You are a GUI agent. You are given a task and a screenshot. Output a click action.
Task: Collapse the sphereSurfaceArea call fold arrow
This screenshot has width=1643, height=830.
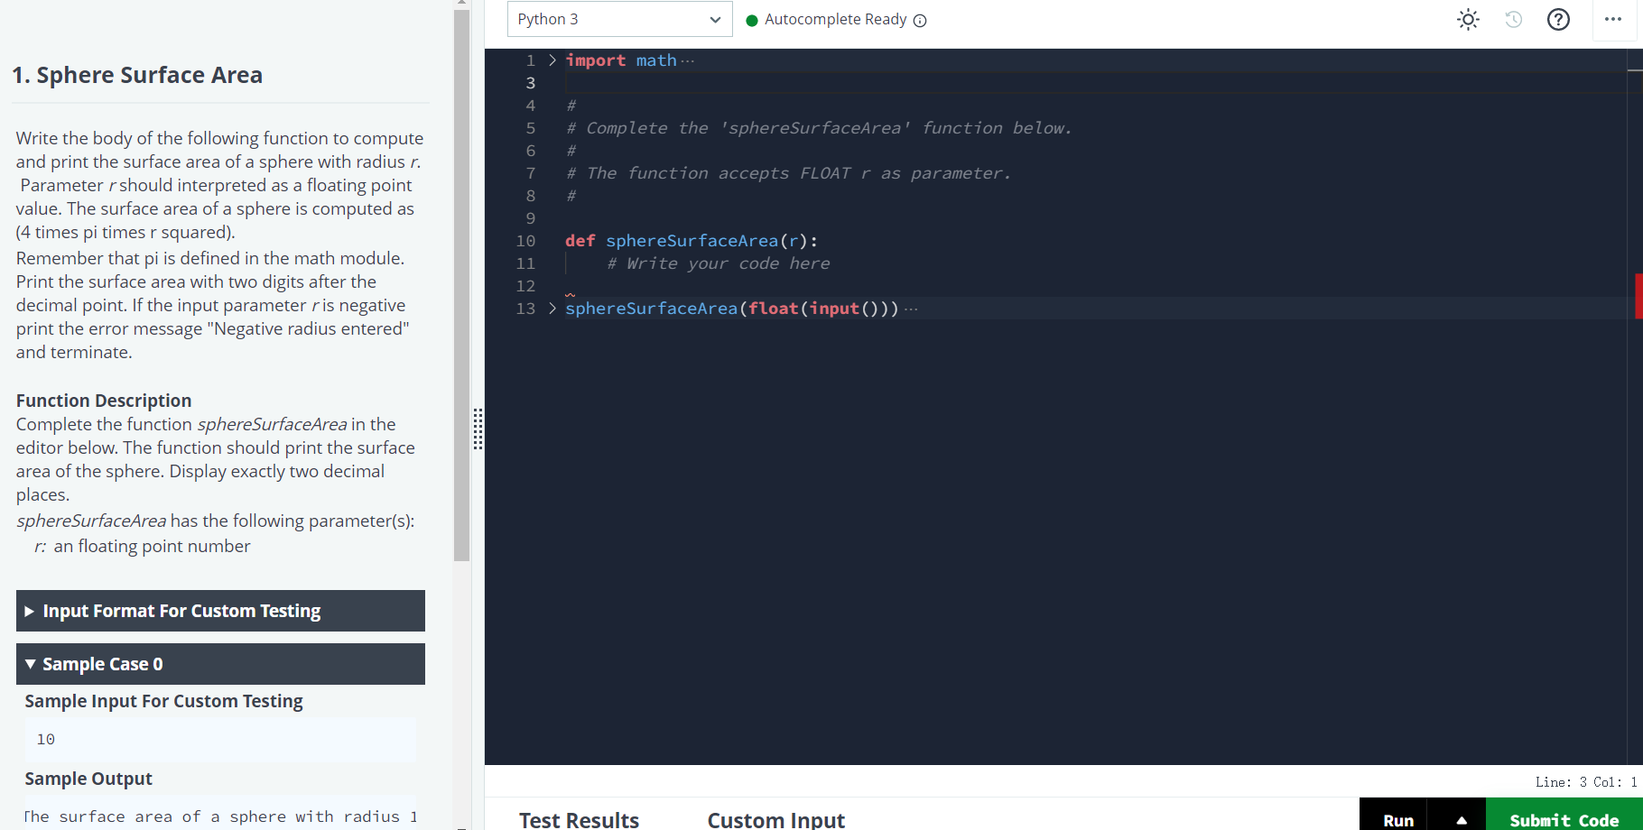tap(552, 308)
